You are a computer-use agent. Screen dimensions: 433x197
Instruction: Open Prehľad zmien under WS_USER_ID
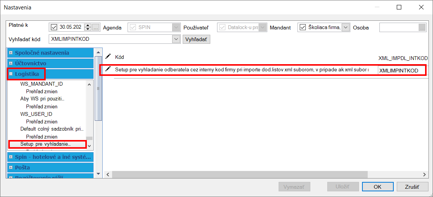point(42,122)
